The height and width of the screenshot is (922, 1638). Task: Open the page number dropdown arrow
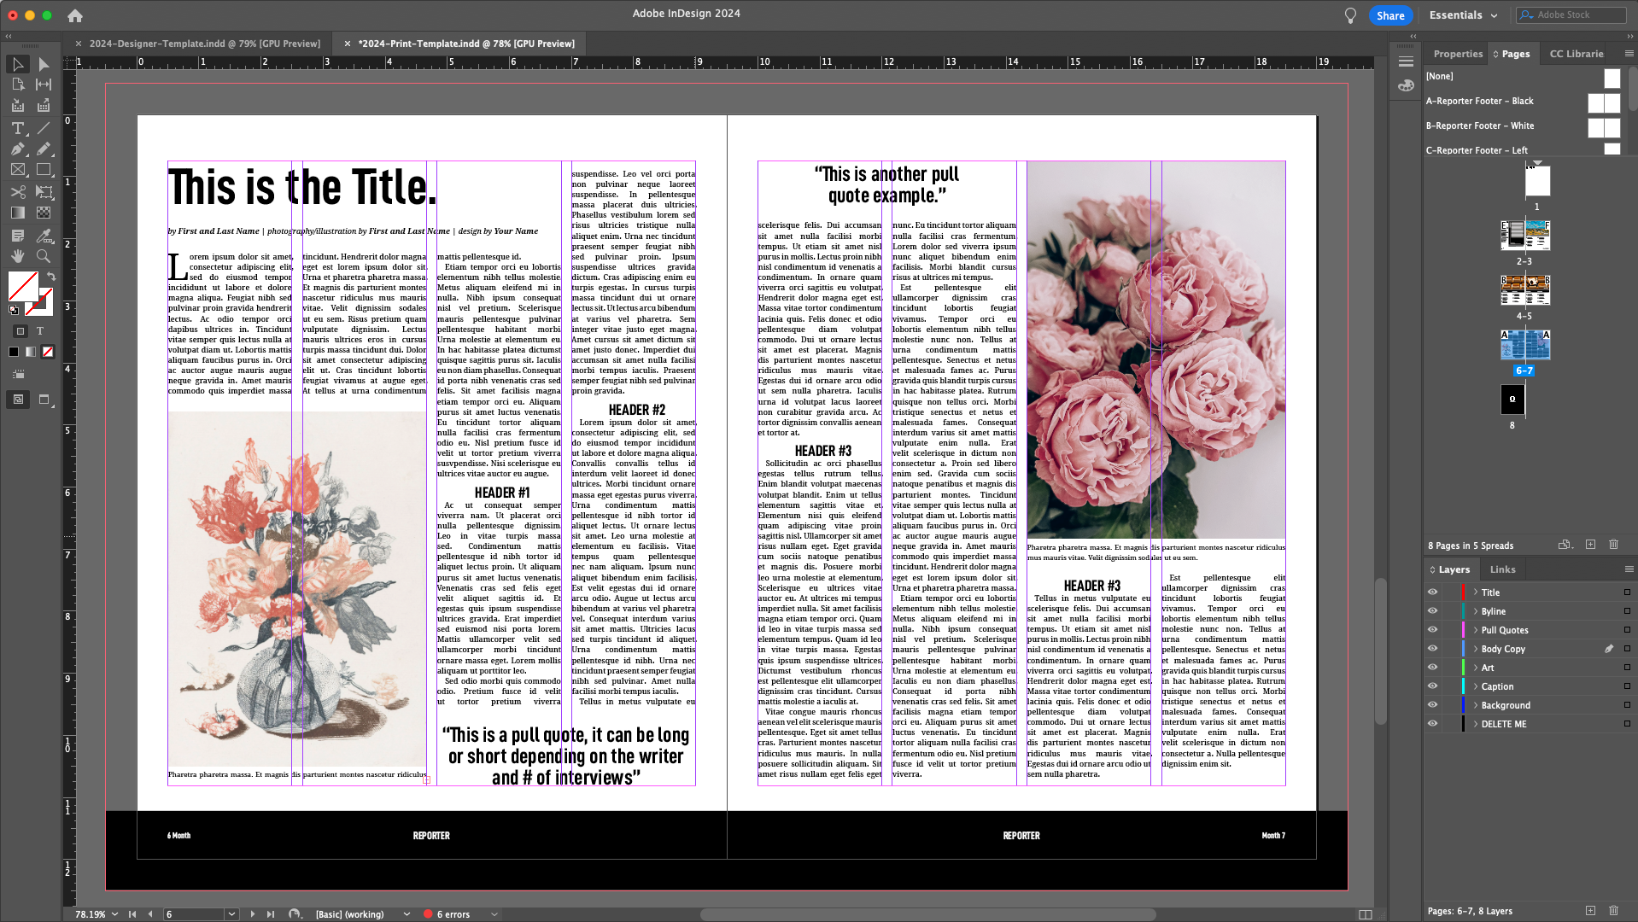[231, 914]
